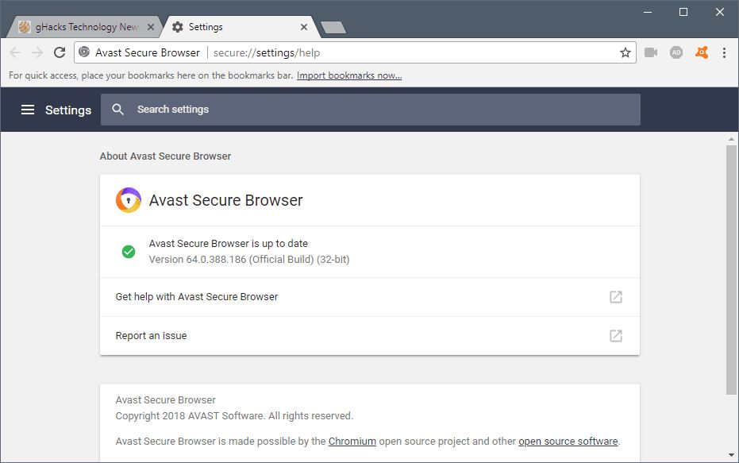Bookmark this page using the star icon
Screen dimensions: 739x463
click(x=625, y=52)
